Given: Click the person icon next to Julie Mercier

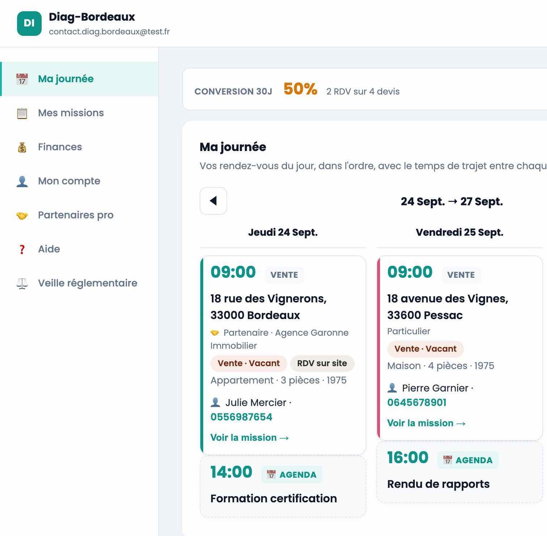Looking at the screenshot, I should pos(215,402).
